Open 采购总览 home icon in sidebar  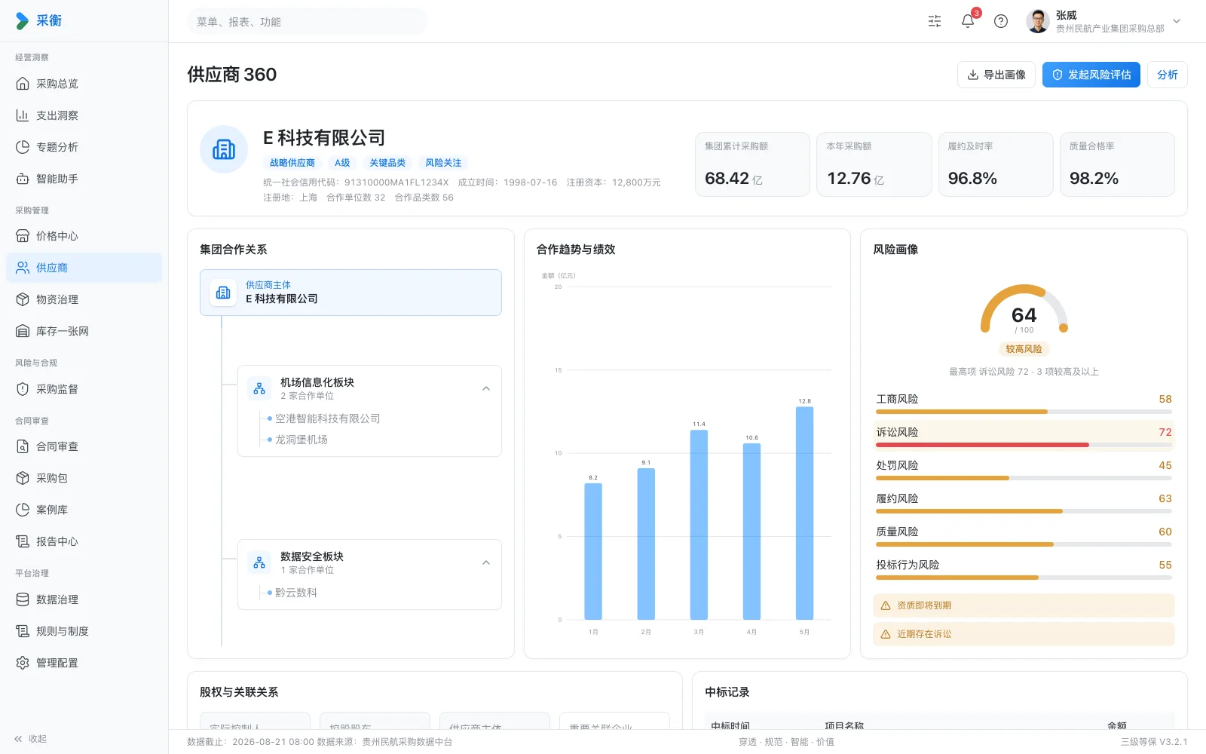tap(23, 84)
